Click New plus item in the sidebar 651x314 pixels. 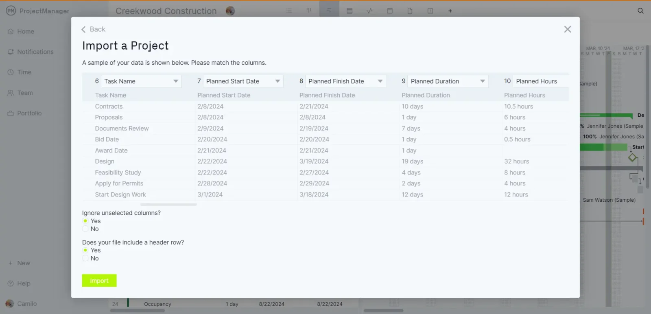tap(19, 263)
